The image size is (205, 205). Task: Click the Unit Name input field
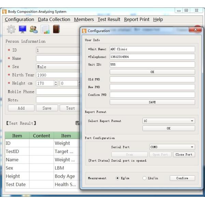pyautogui.click(x=152, y=49)
